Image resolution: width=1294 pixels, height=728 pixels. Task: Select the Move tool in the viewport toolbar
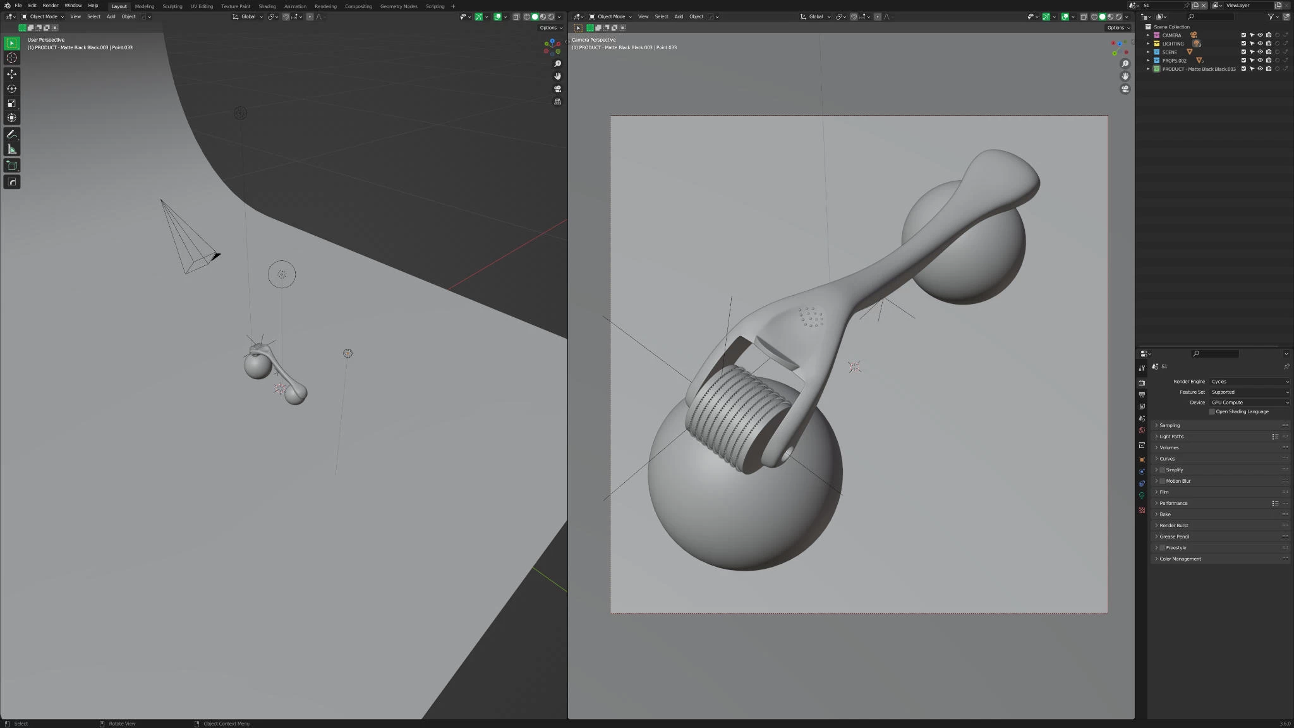11,74
